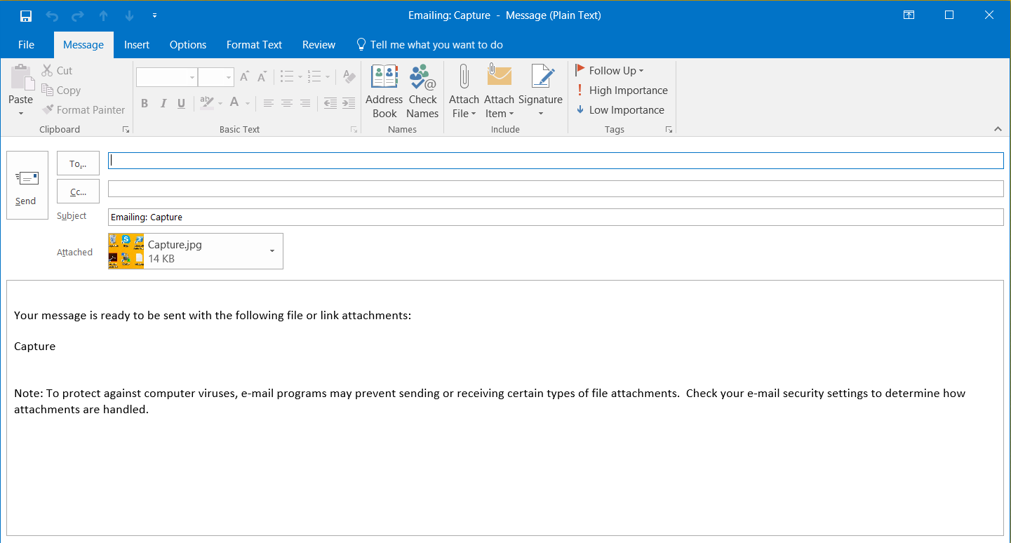This screenshot has width=1011, height=543.
Task: Toggle Low Importance tag
Action: pos(620,110)
